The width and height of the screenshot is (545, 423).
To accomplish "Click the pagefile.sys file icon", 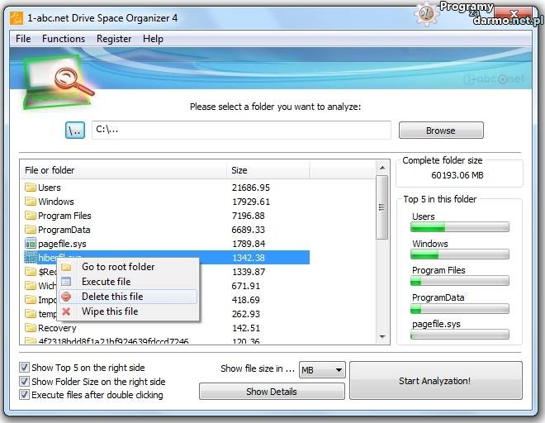I will [x=31, y=244].
